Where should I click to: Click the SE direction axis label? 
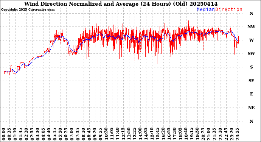(x=251, y=81)
